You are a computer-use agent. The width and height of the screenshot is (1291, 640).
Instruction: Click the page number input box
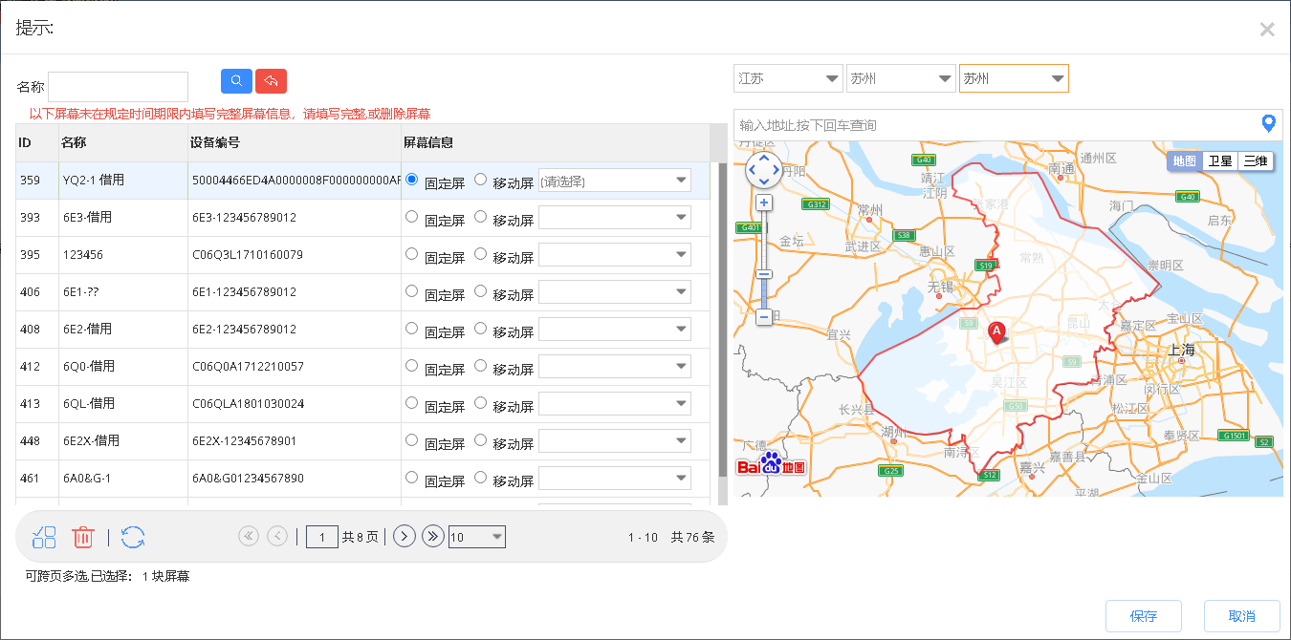[322, 537]
